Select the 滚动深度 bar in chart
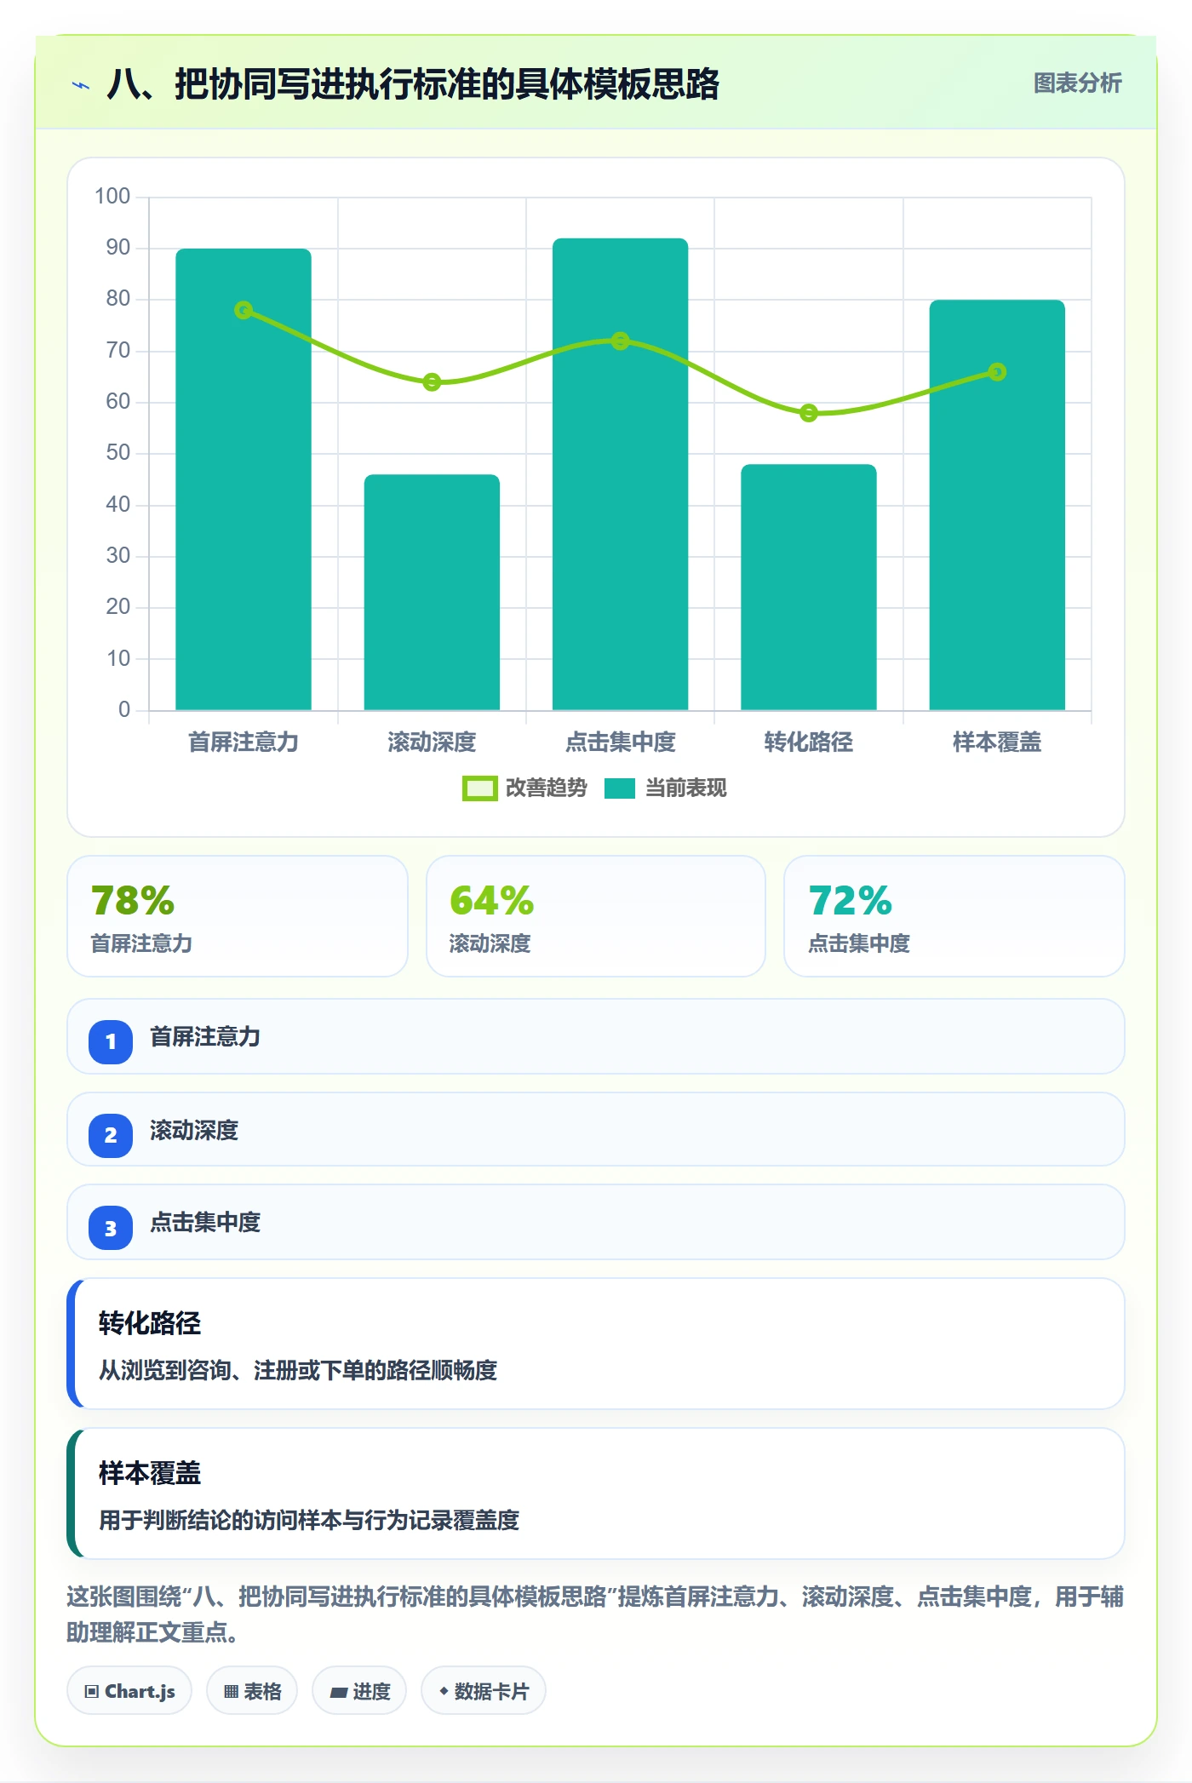The width and height of the screenshot is (1192, 1783). (x=432, y=592)
